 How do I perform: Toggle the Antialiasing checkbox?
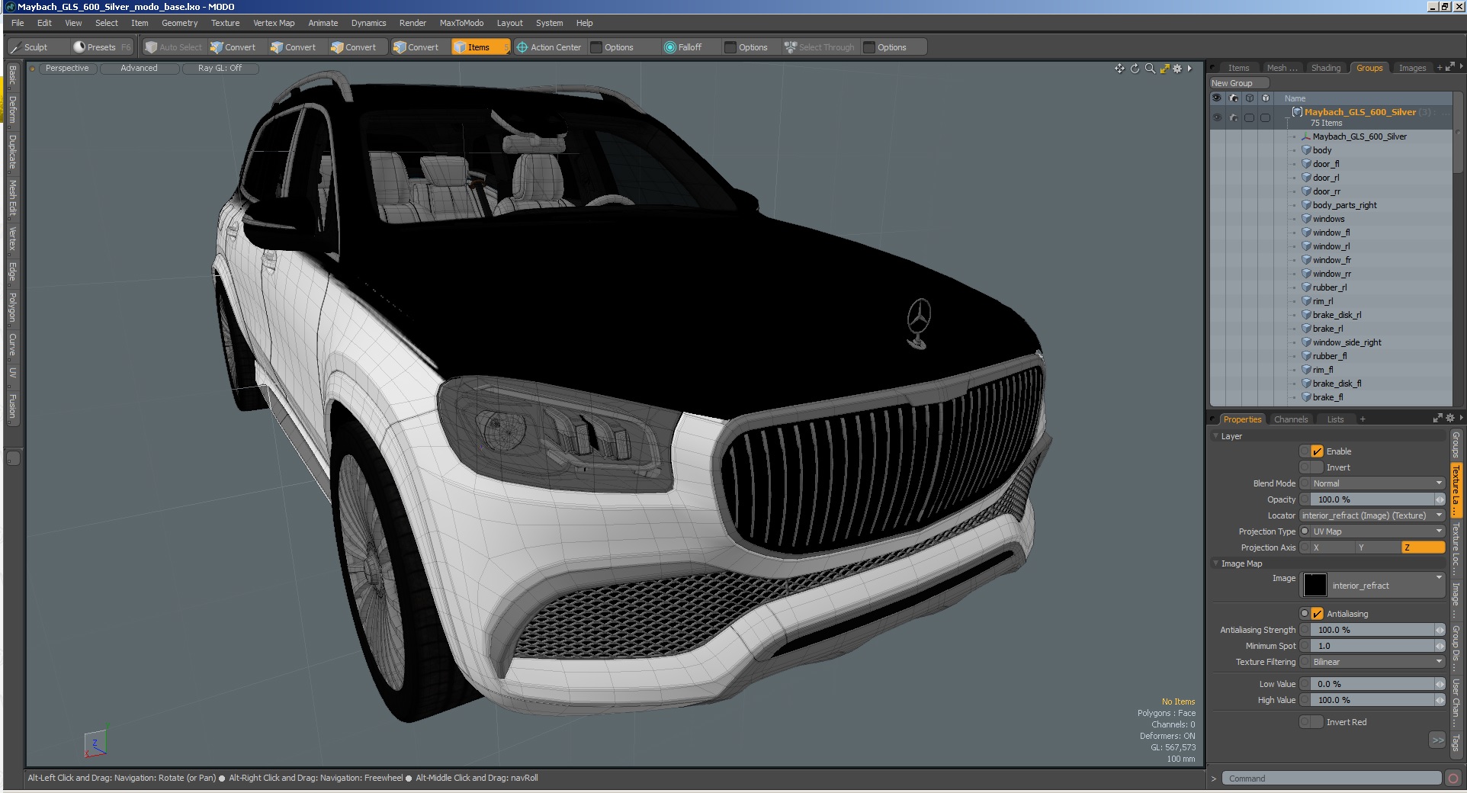(x=1317, y=614)
